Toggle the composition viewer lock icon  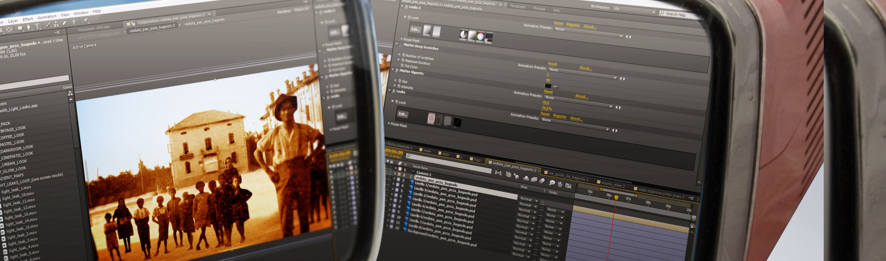133,23
